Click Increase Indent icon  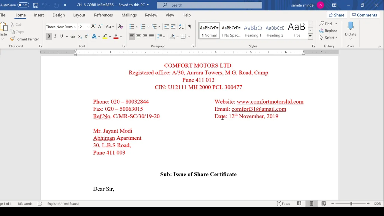(x=173, y=27)
